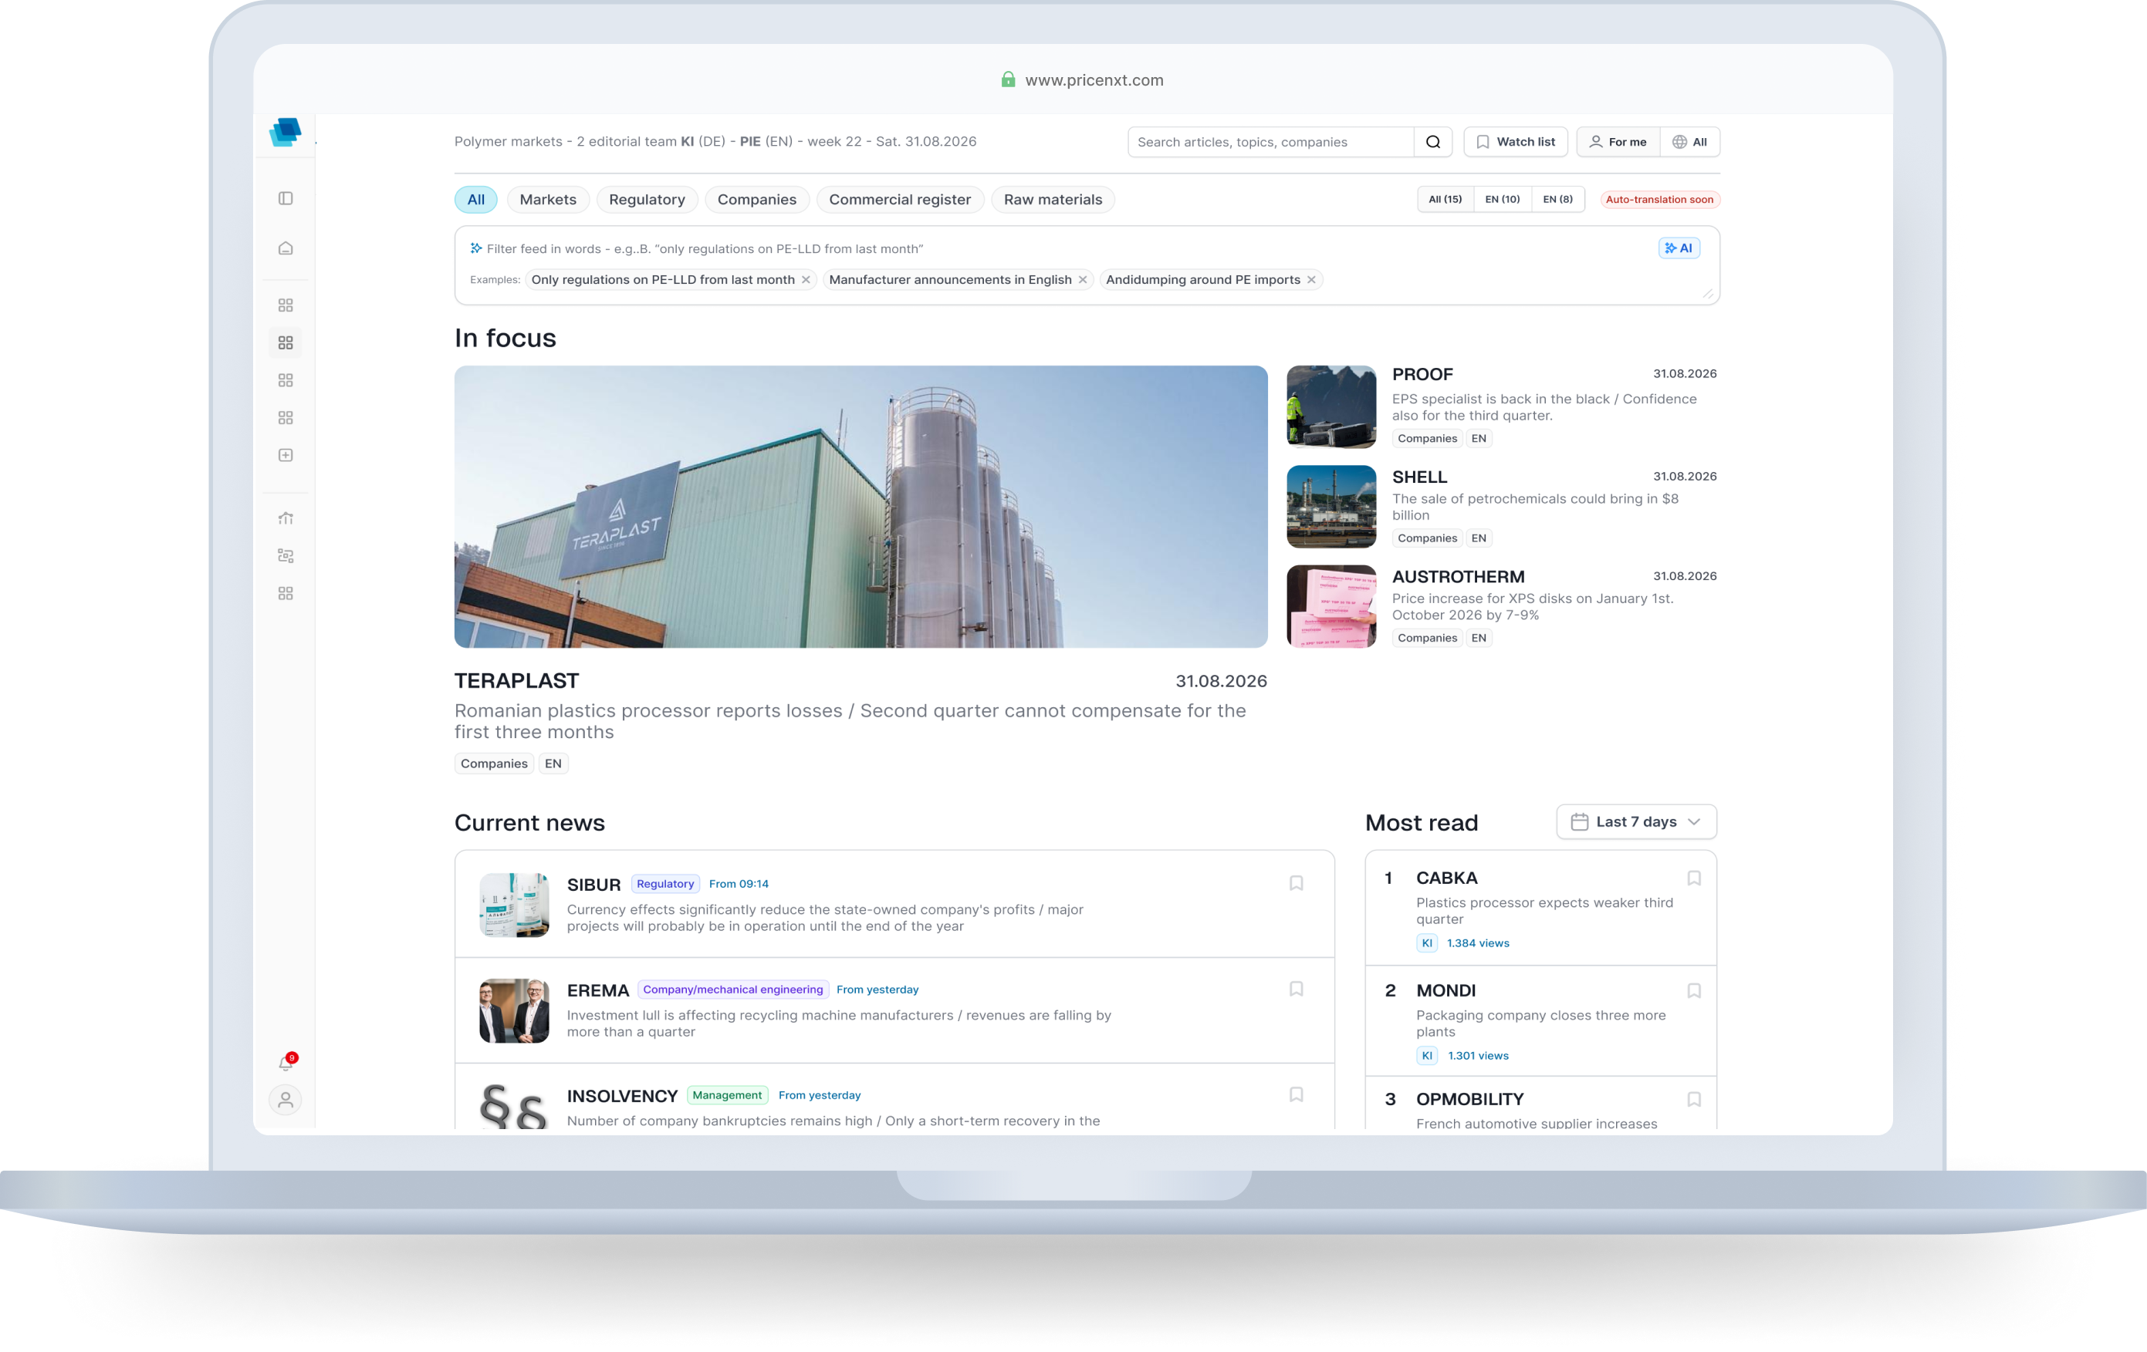Open the Markets category tab
Screen dimensions: 2147x1352
pos(549,200)
